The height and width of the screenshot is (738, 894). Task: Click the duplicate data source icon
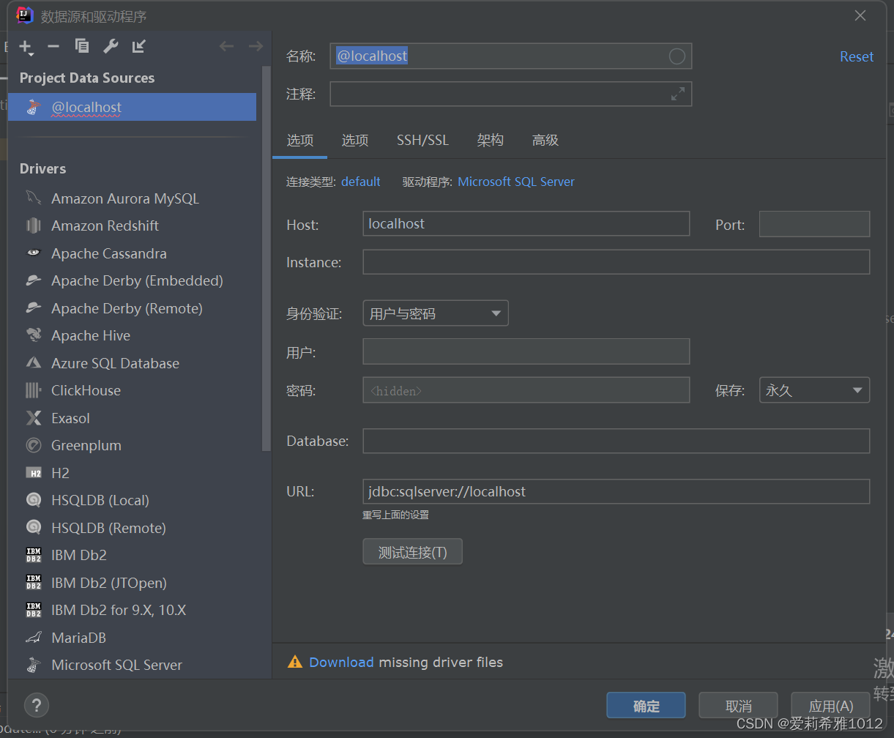(x=82, y=47)
